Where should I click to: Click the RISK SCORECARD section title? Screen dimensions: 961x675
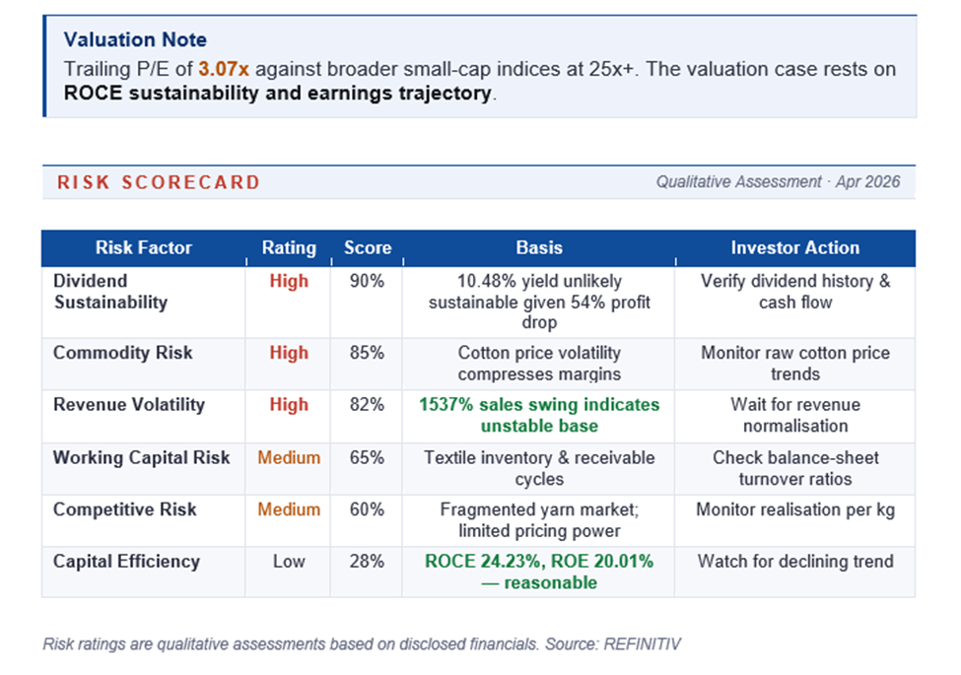tap(159, 182)
